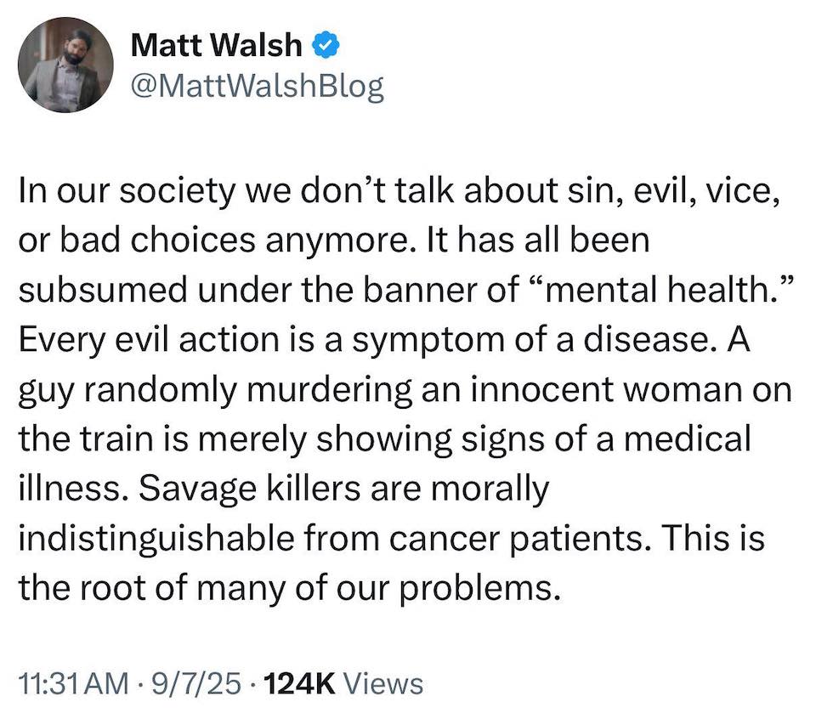This screenshot has height=713, width=816.
Task: Visit the @MattWalshBlog handle link
Action: click(257, 86)
